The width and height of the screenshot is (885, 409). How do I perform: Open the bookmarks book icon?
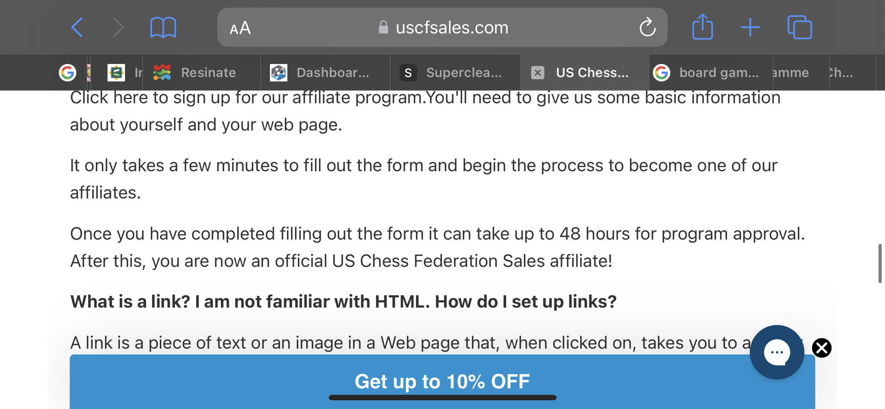163,27
